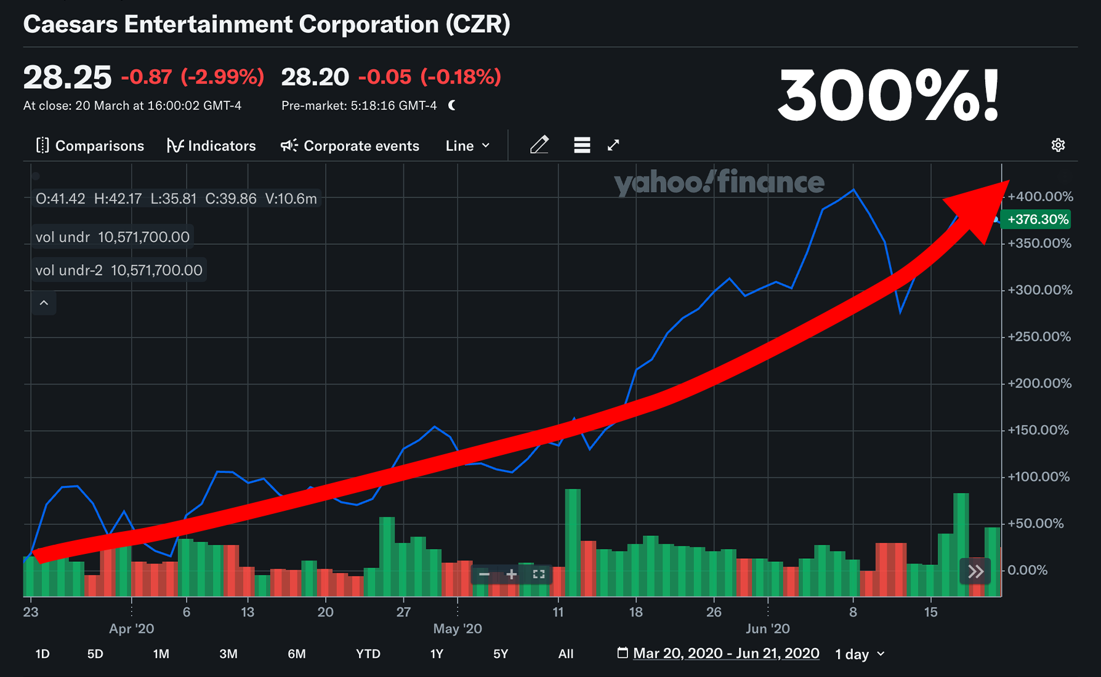
Task: Expand chart to full screen
Action: tap(613, 145)
